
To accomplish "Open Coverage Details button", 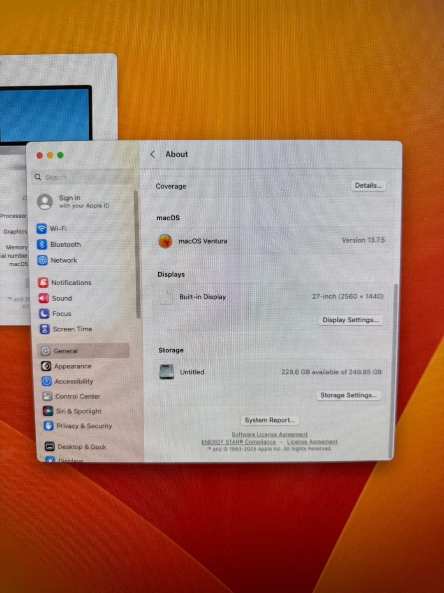I will (x=368, y=186).
